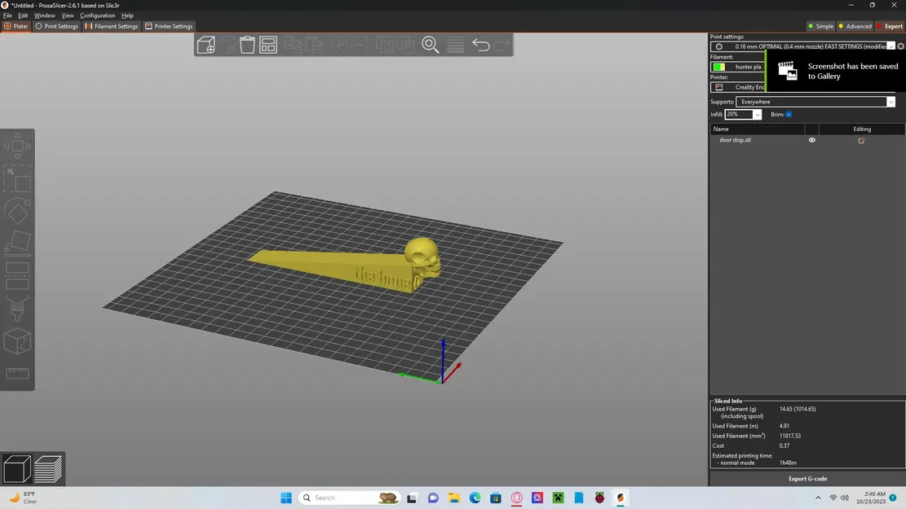The height and width of the screenshot is (509, 906).
Task: Click the Redo arrow icon
Action: click(502, 45)
